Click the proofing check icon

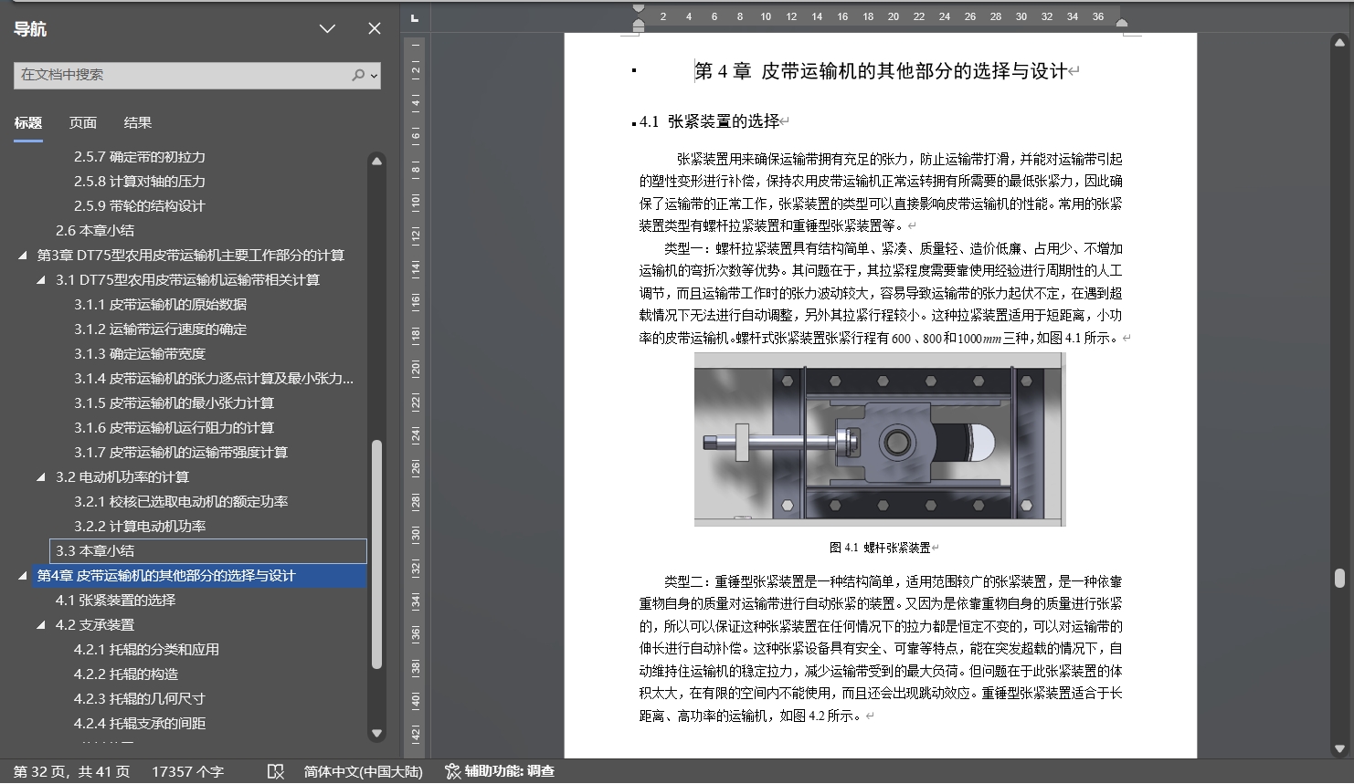[276, 772]
